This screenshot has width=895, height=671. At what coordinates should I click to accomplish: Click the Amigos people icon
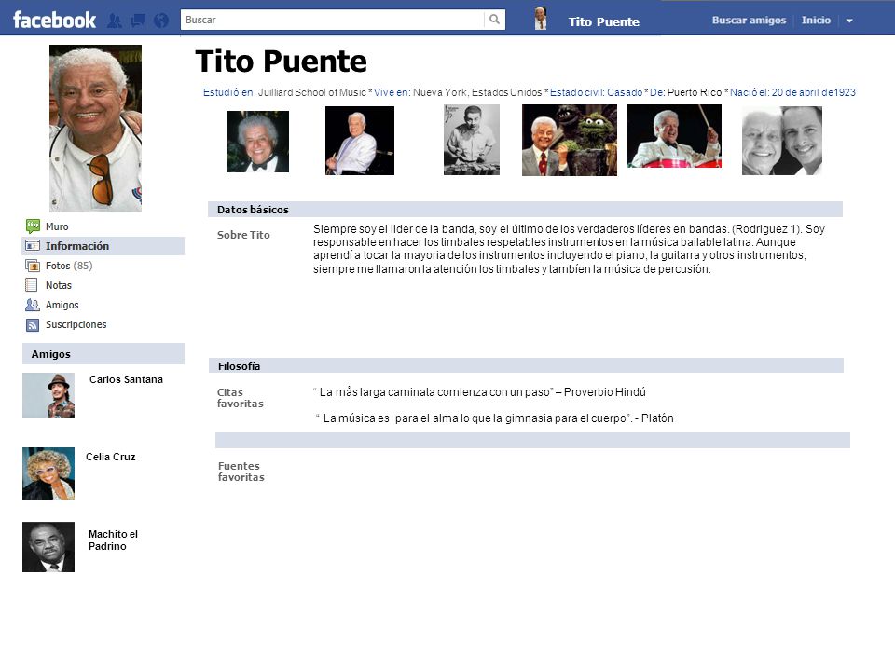(33, 305)
